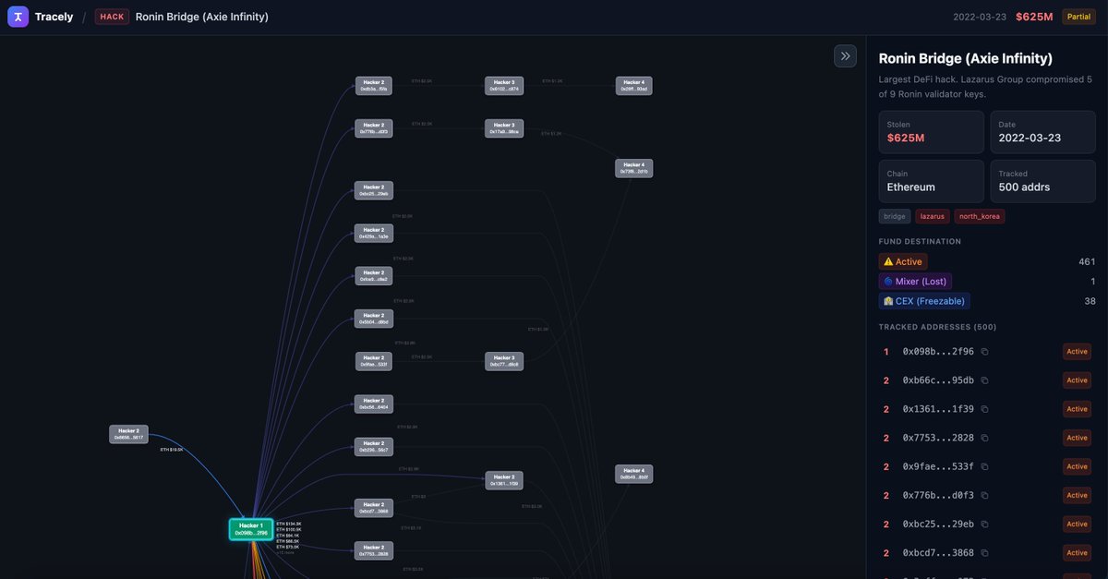Copy address 0x776b...d0f3 with copy icon
Viewport: 1108px width, 579px height.
coord(984,495)
